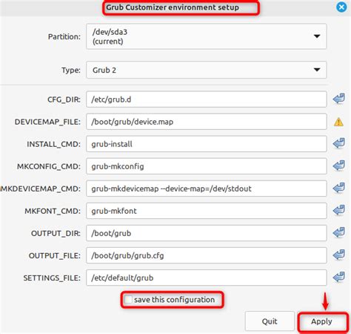Click the SETTINGS_FILE field showing /etc/default/grub
The image size is (351, 334).
pyautogui.click(x=207, y=278)
